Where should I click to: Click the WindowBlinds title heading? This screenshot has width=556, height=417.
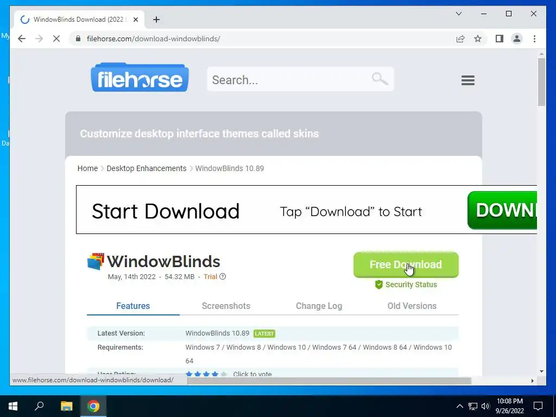163,262
